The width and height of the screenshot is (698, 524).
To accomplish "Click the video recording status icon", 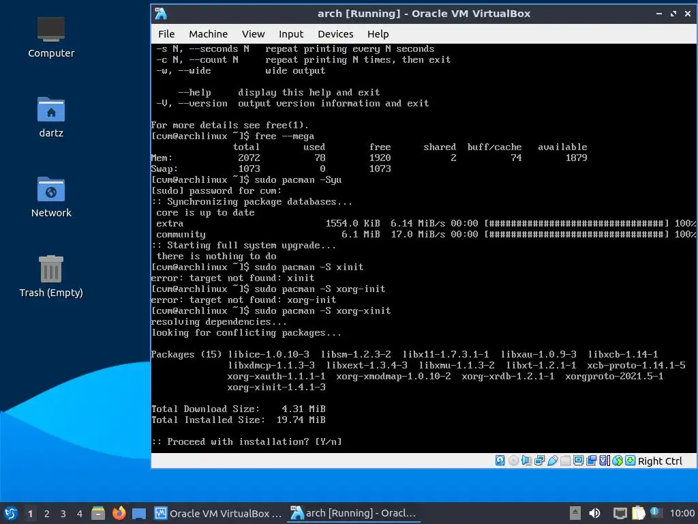I will coord(591,461).
